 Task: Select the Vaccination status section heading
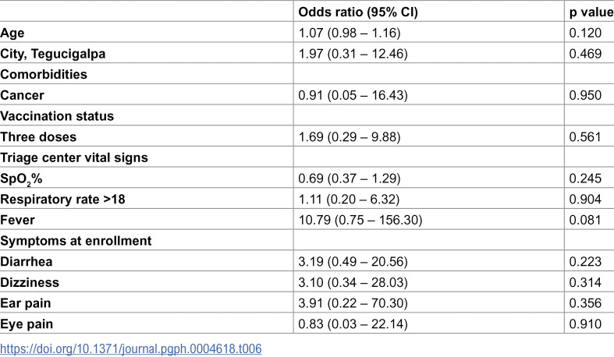tap(57, 115)
